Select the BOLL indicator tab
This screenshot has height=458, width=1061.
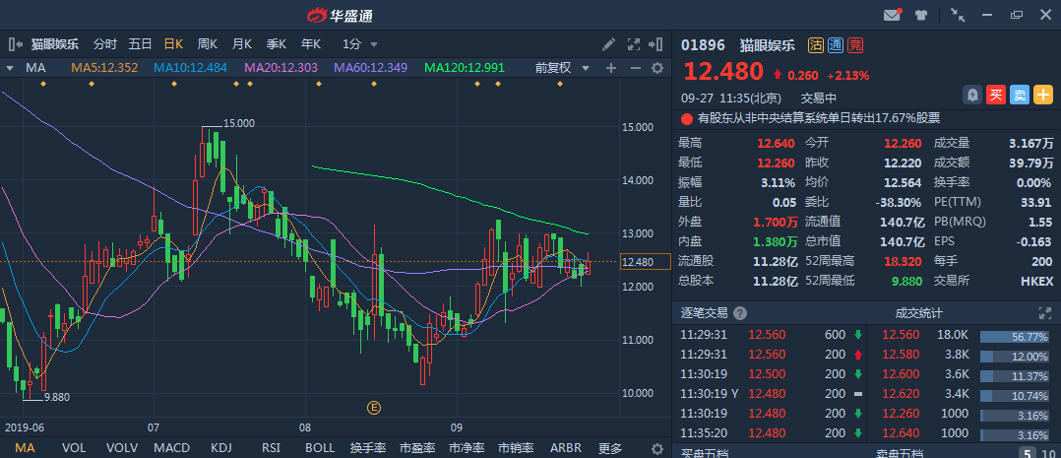(320, 448)
